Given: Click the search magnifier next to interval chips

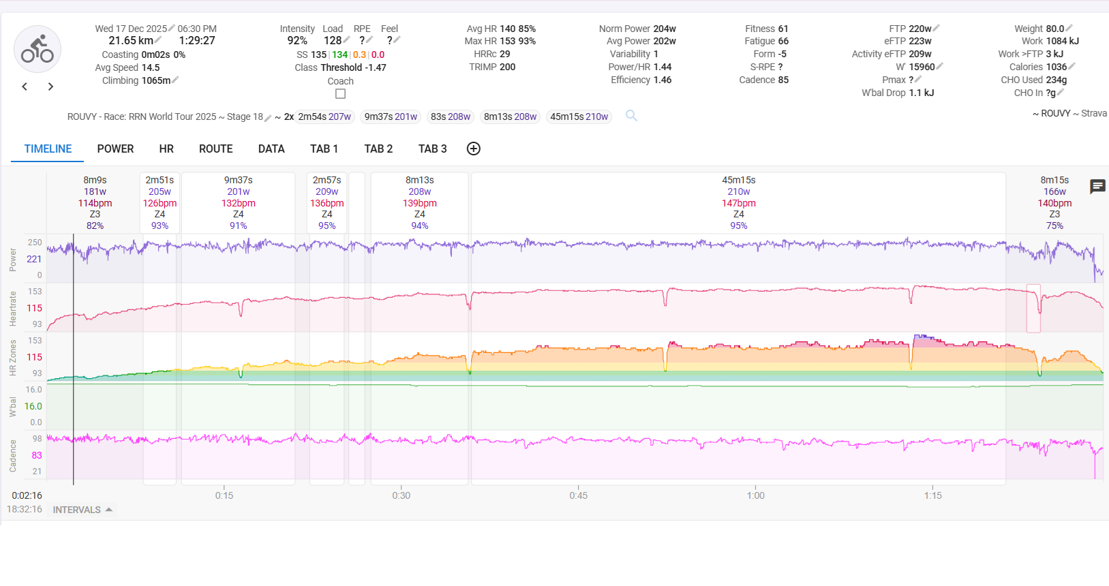Looking at the screenshot, I should click(x=632, y=116).
